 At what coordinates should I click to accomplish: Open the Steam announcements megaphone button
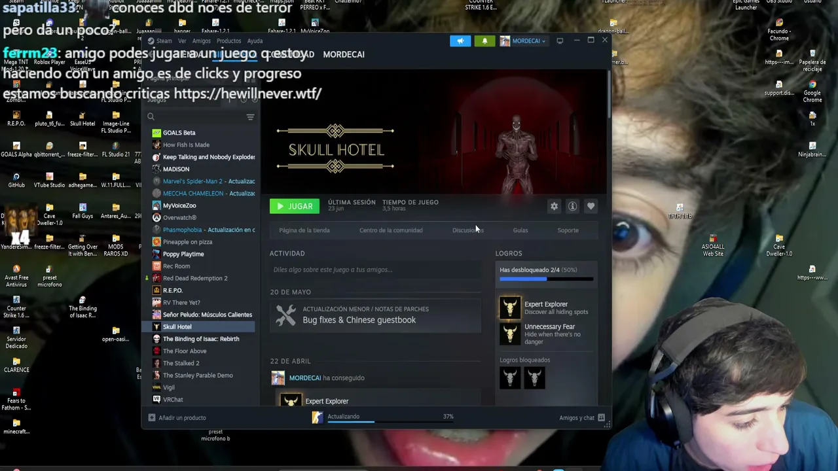[460, 41]
